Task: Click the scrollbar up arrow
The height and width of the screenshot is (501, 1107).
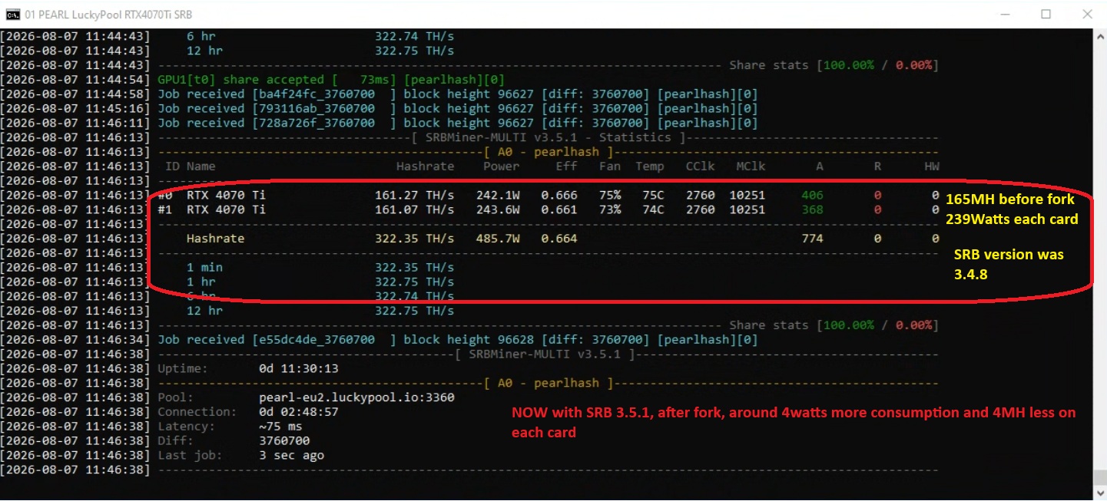Action: 1100,35
